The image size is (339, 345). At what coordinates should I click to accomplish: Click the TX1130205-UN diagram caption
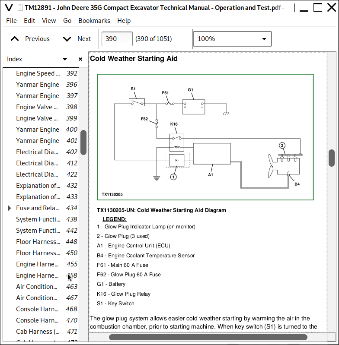[161, 210]
